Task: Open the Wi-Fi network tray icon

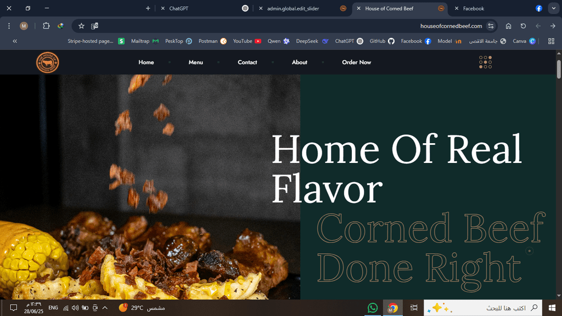Action: [x=66, y=308]
